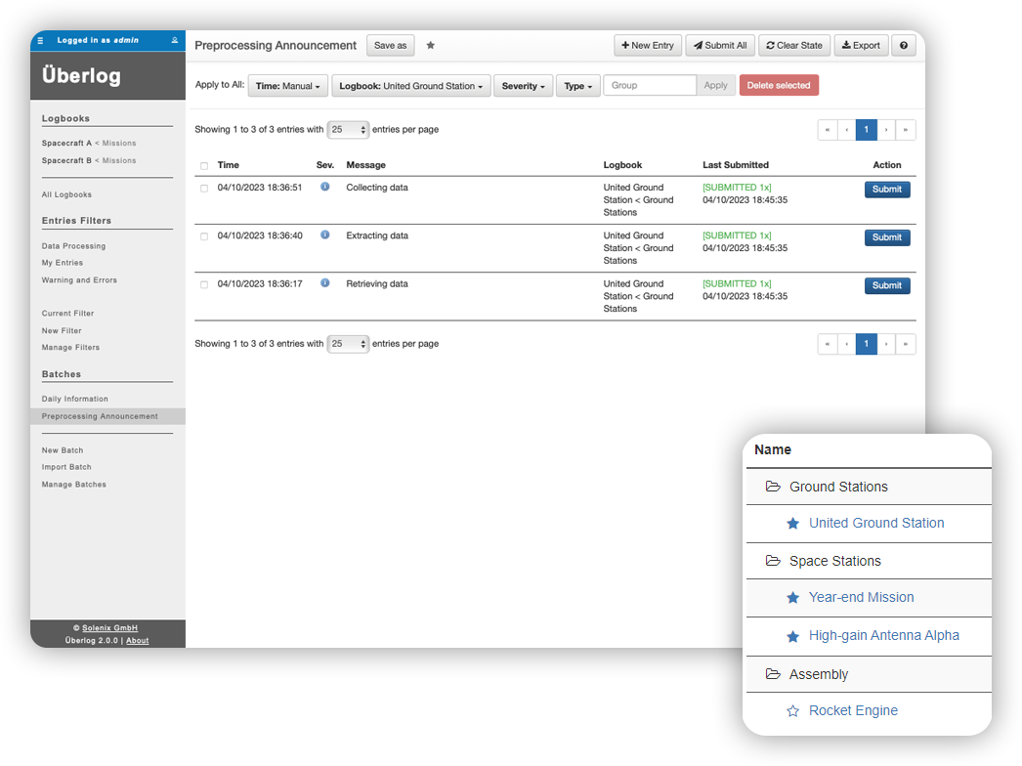Go to last page in bottom pagination
1022x766 pixels.
tap(906, 344)
